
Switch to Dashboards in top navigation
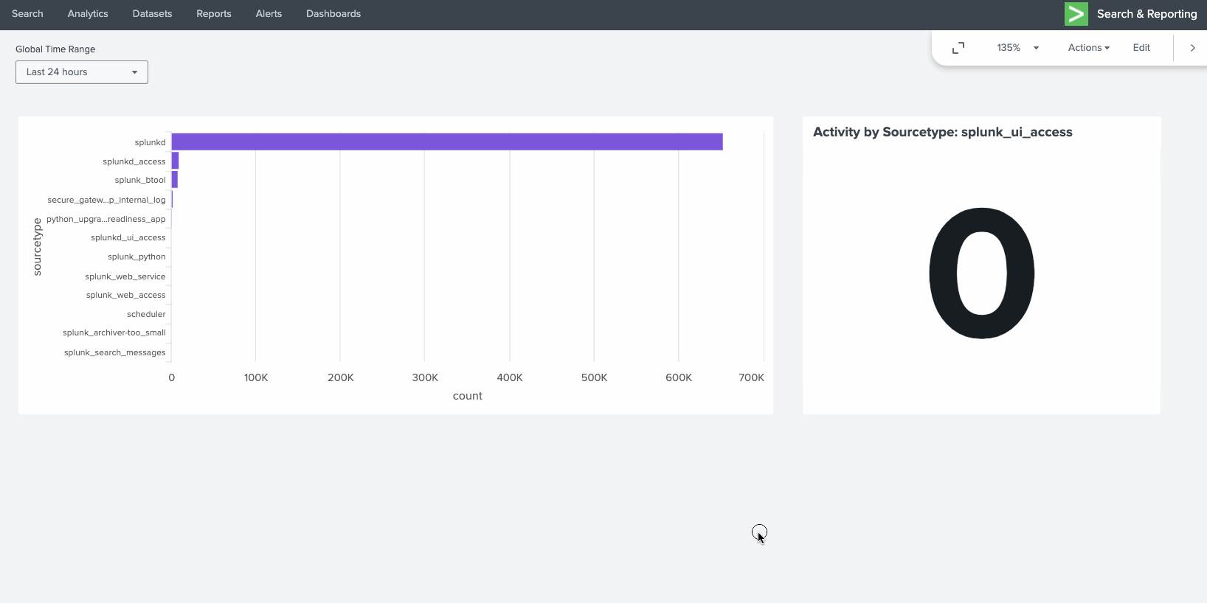pos(333,14)
